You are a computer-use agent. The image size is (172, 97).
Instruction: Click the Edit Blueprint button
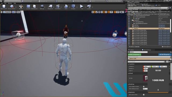[165, 54]
